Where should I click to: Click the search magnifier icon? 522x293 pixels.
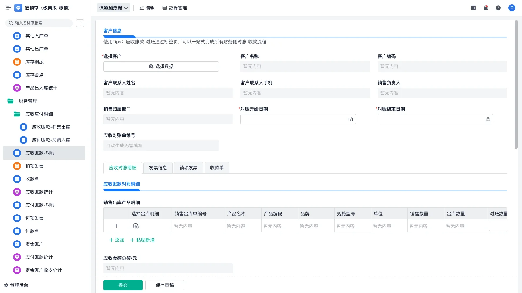tap(11, 23)
